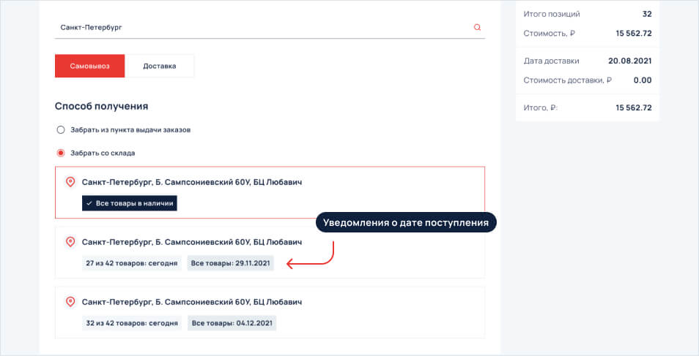
Task: Click the map pin icon in selected warehouse card
Action: point(70,182)
